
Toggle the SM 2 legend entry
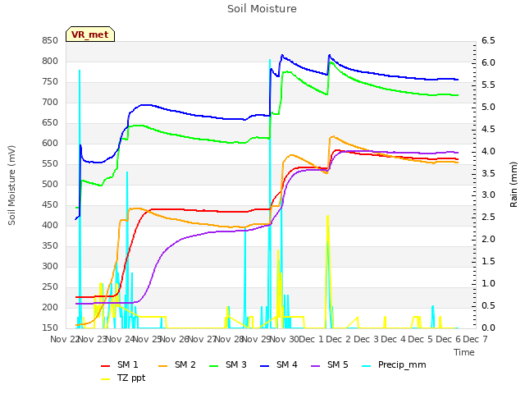click(x=177, y=364)
